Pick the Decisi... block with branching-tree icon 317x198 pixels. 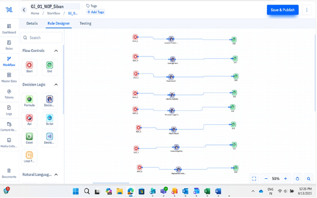pos(50,138)
